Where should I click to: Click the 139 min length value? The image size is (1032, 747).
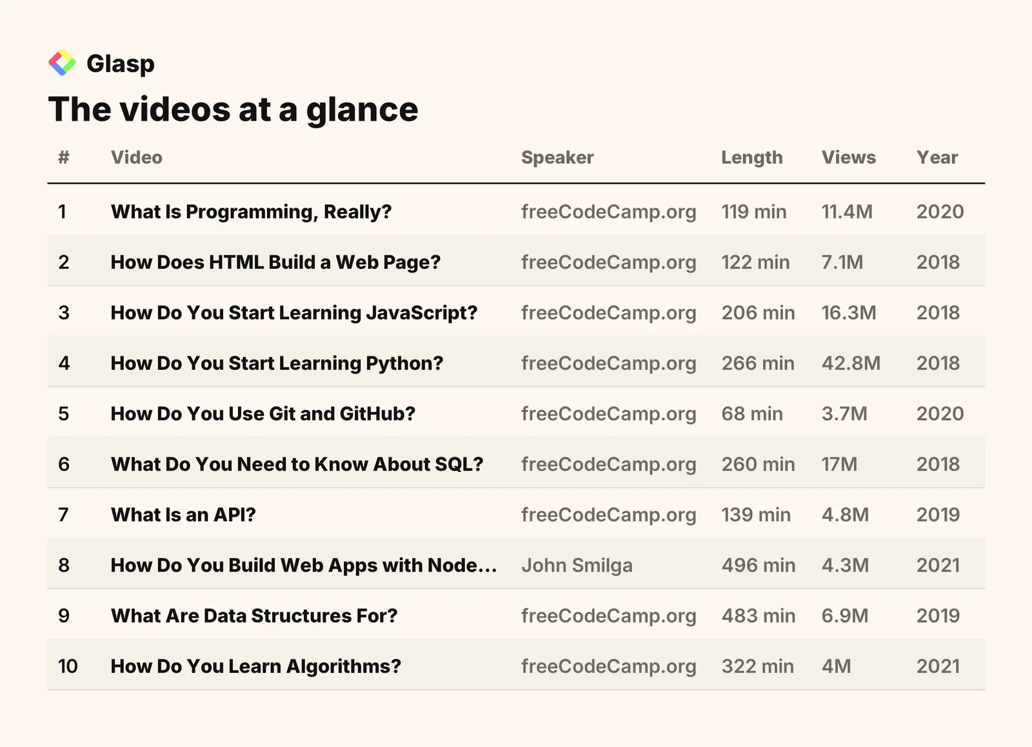756,515
